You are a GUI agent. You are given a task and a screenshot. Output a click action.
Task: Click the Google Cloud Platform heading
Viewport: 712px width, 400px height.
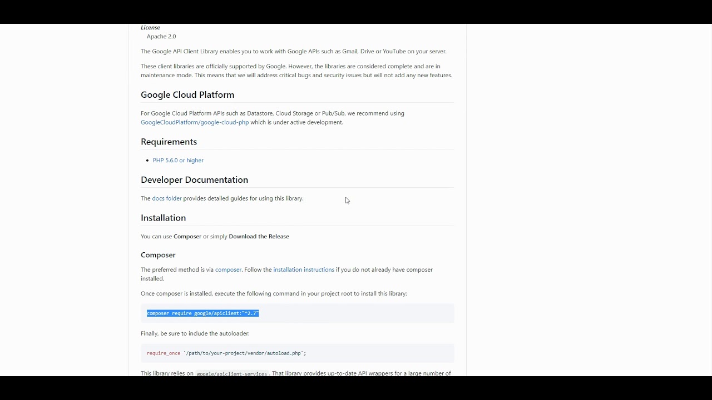click(x=187, y=95)
